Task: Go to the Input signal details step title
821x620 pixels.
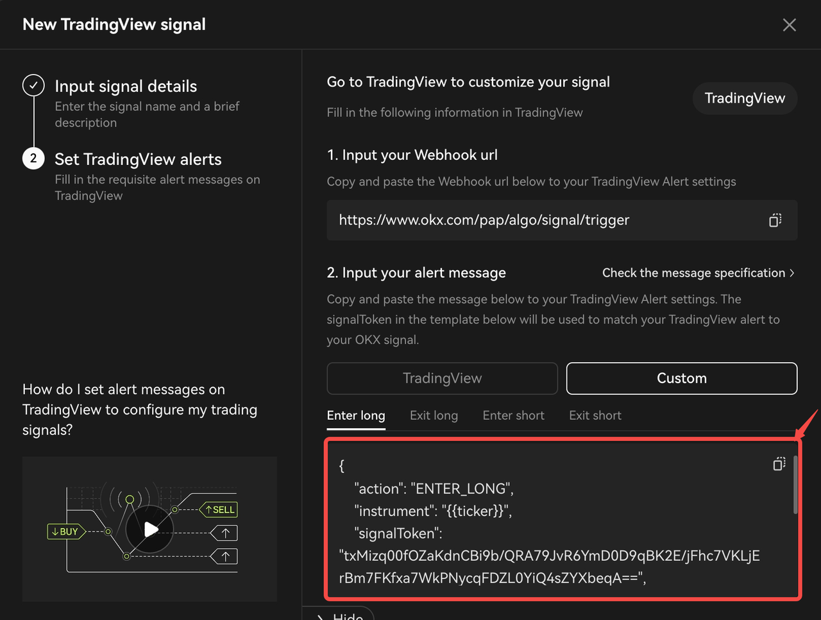Action: pyautogui.click(x=126, y=86)
